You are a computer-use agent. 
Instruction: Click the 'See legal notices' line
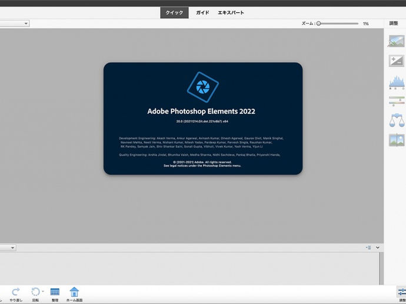tap(202, 166)
